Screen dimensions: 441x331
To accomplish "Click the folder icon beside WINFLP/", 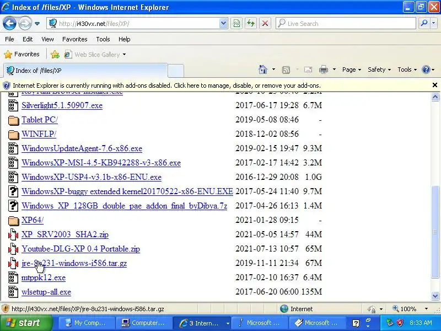I will tap(13, 135).
